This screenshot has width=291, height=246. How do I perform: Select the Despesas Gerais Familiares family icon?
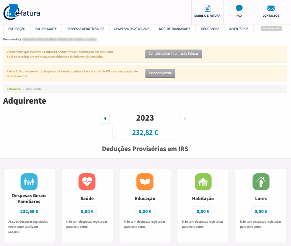[x=29, y=182]
